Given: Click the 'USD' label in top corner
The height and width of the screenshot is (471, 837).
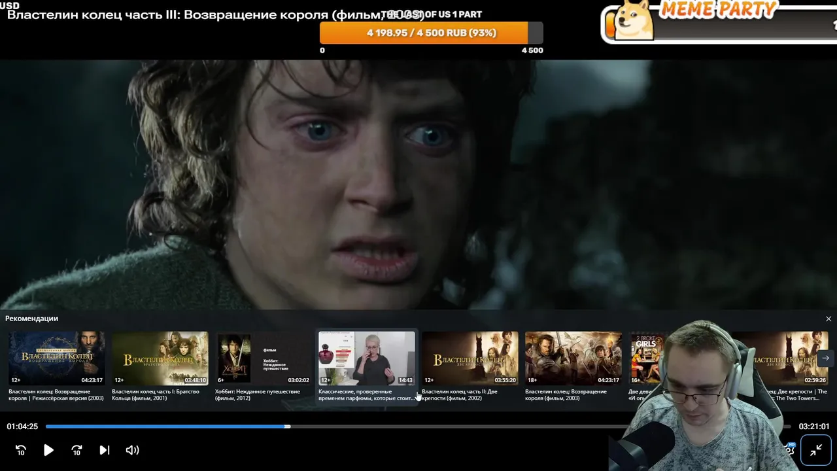Looking at the screenshot, I should click(x=10, y=6).
